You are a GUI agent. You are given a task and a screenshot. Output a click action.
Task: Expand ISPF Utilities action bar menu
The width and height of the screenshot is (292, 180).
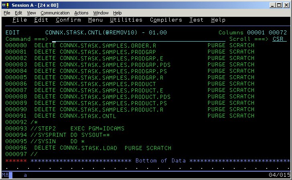[x=126, y=20]
